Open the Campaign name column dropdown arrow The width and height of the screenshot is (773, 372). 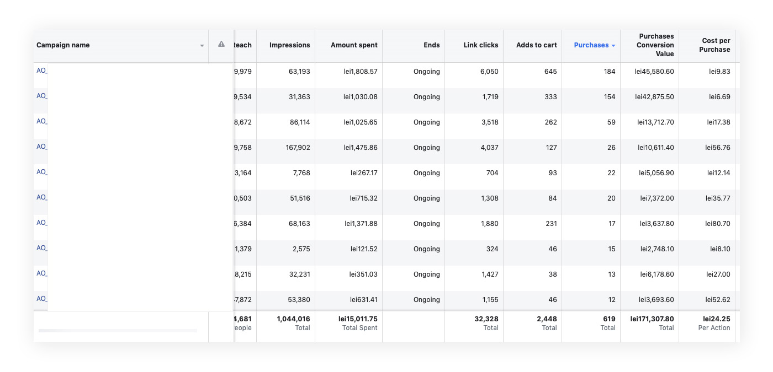tap(202, 46)
